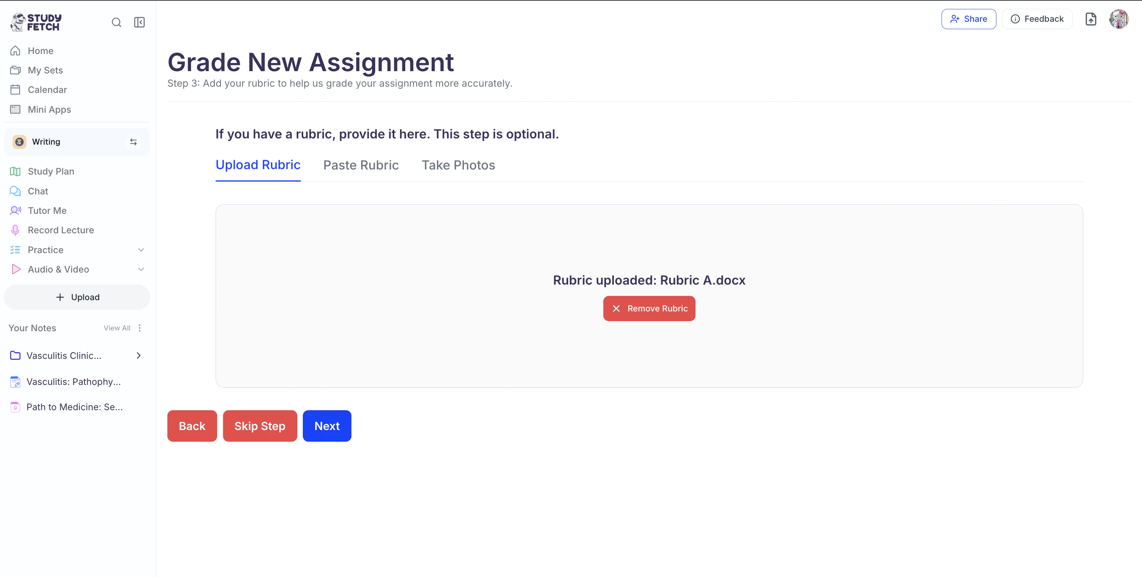This screenshot has width=1142, height=577.
Task: Click the Remove Rubric button
Action: (649, 308)
